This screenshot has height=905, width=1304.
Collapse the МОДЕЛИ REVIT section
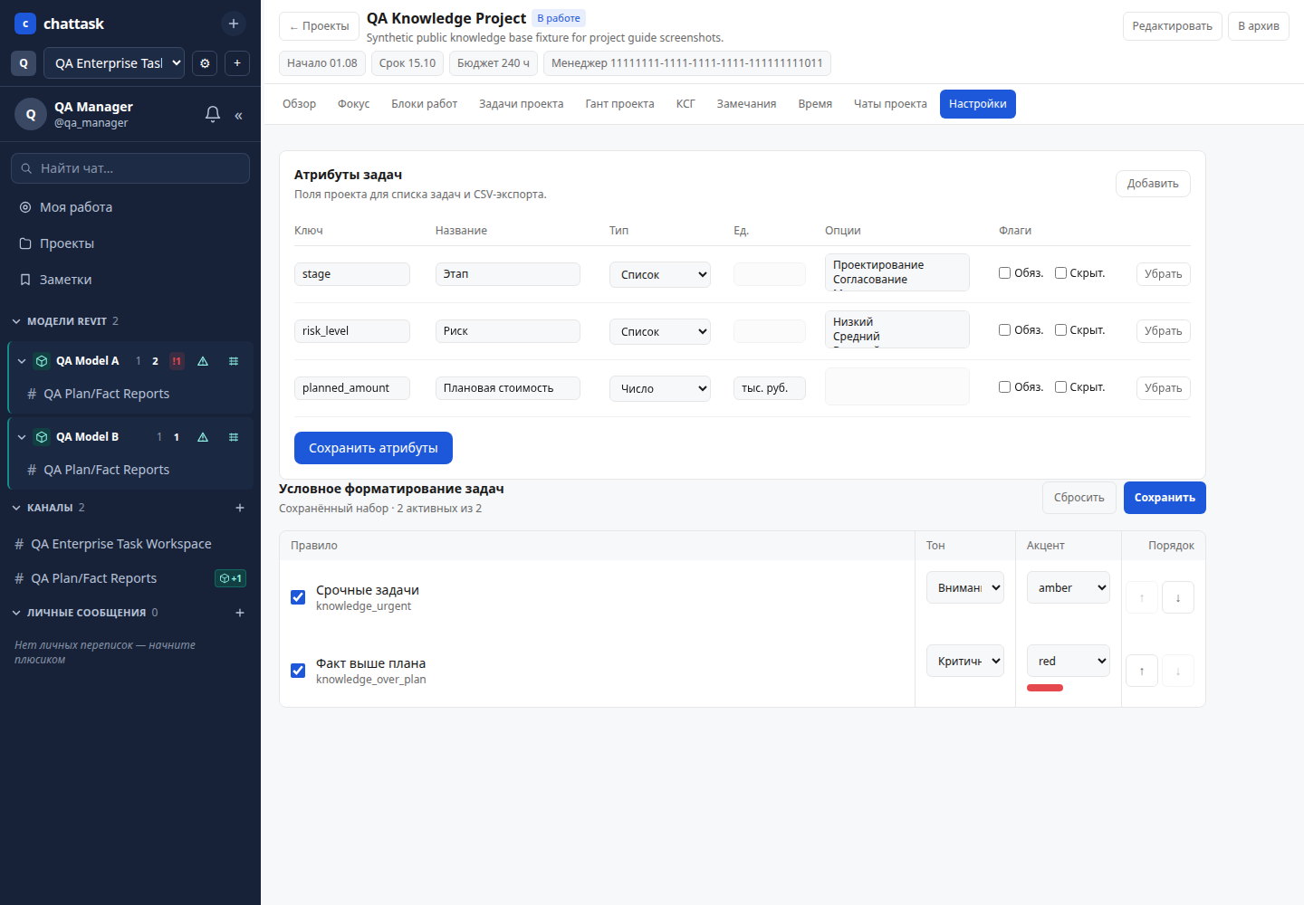pos(16,321)
